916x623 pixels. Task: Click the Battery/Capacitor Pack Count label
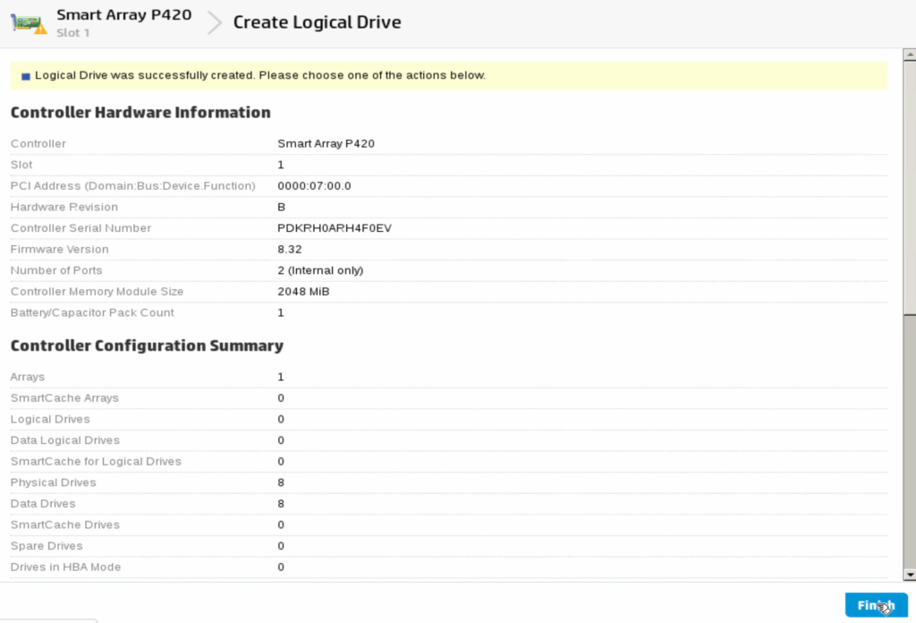pyautogui.click(x=92, y=312)
